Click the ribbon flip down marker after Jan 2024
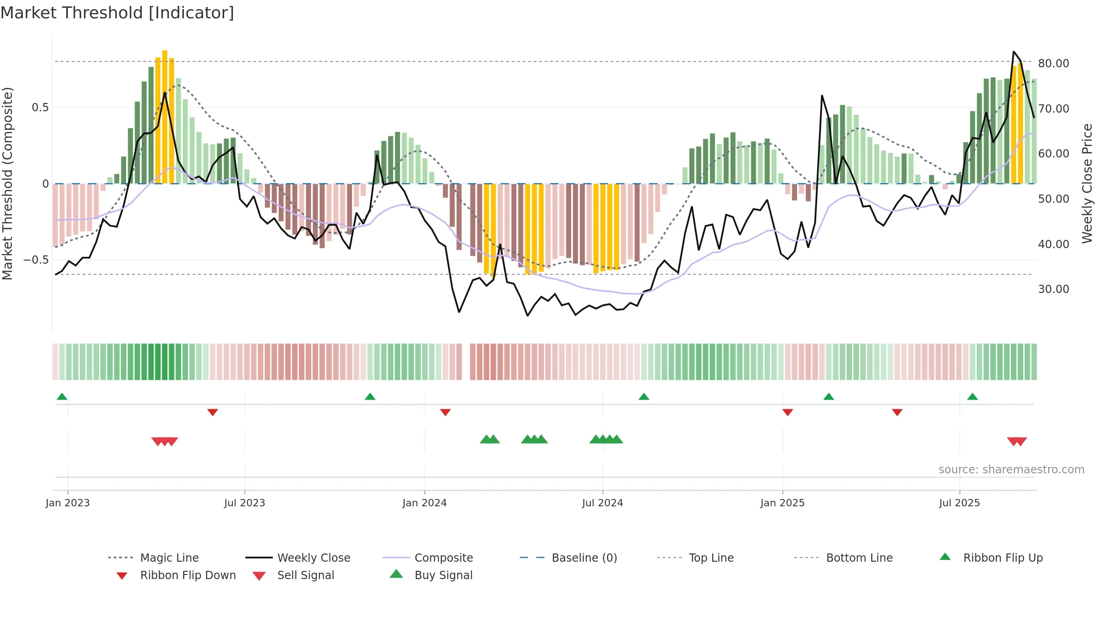This screenshot has height=618, width=1100. click(x=445, y=412)
